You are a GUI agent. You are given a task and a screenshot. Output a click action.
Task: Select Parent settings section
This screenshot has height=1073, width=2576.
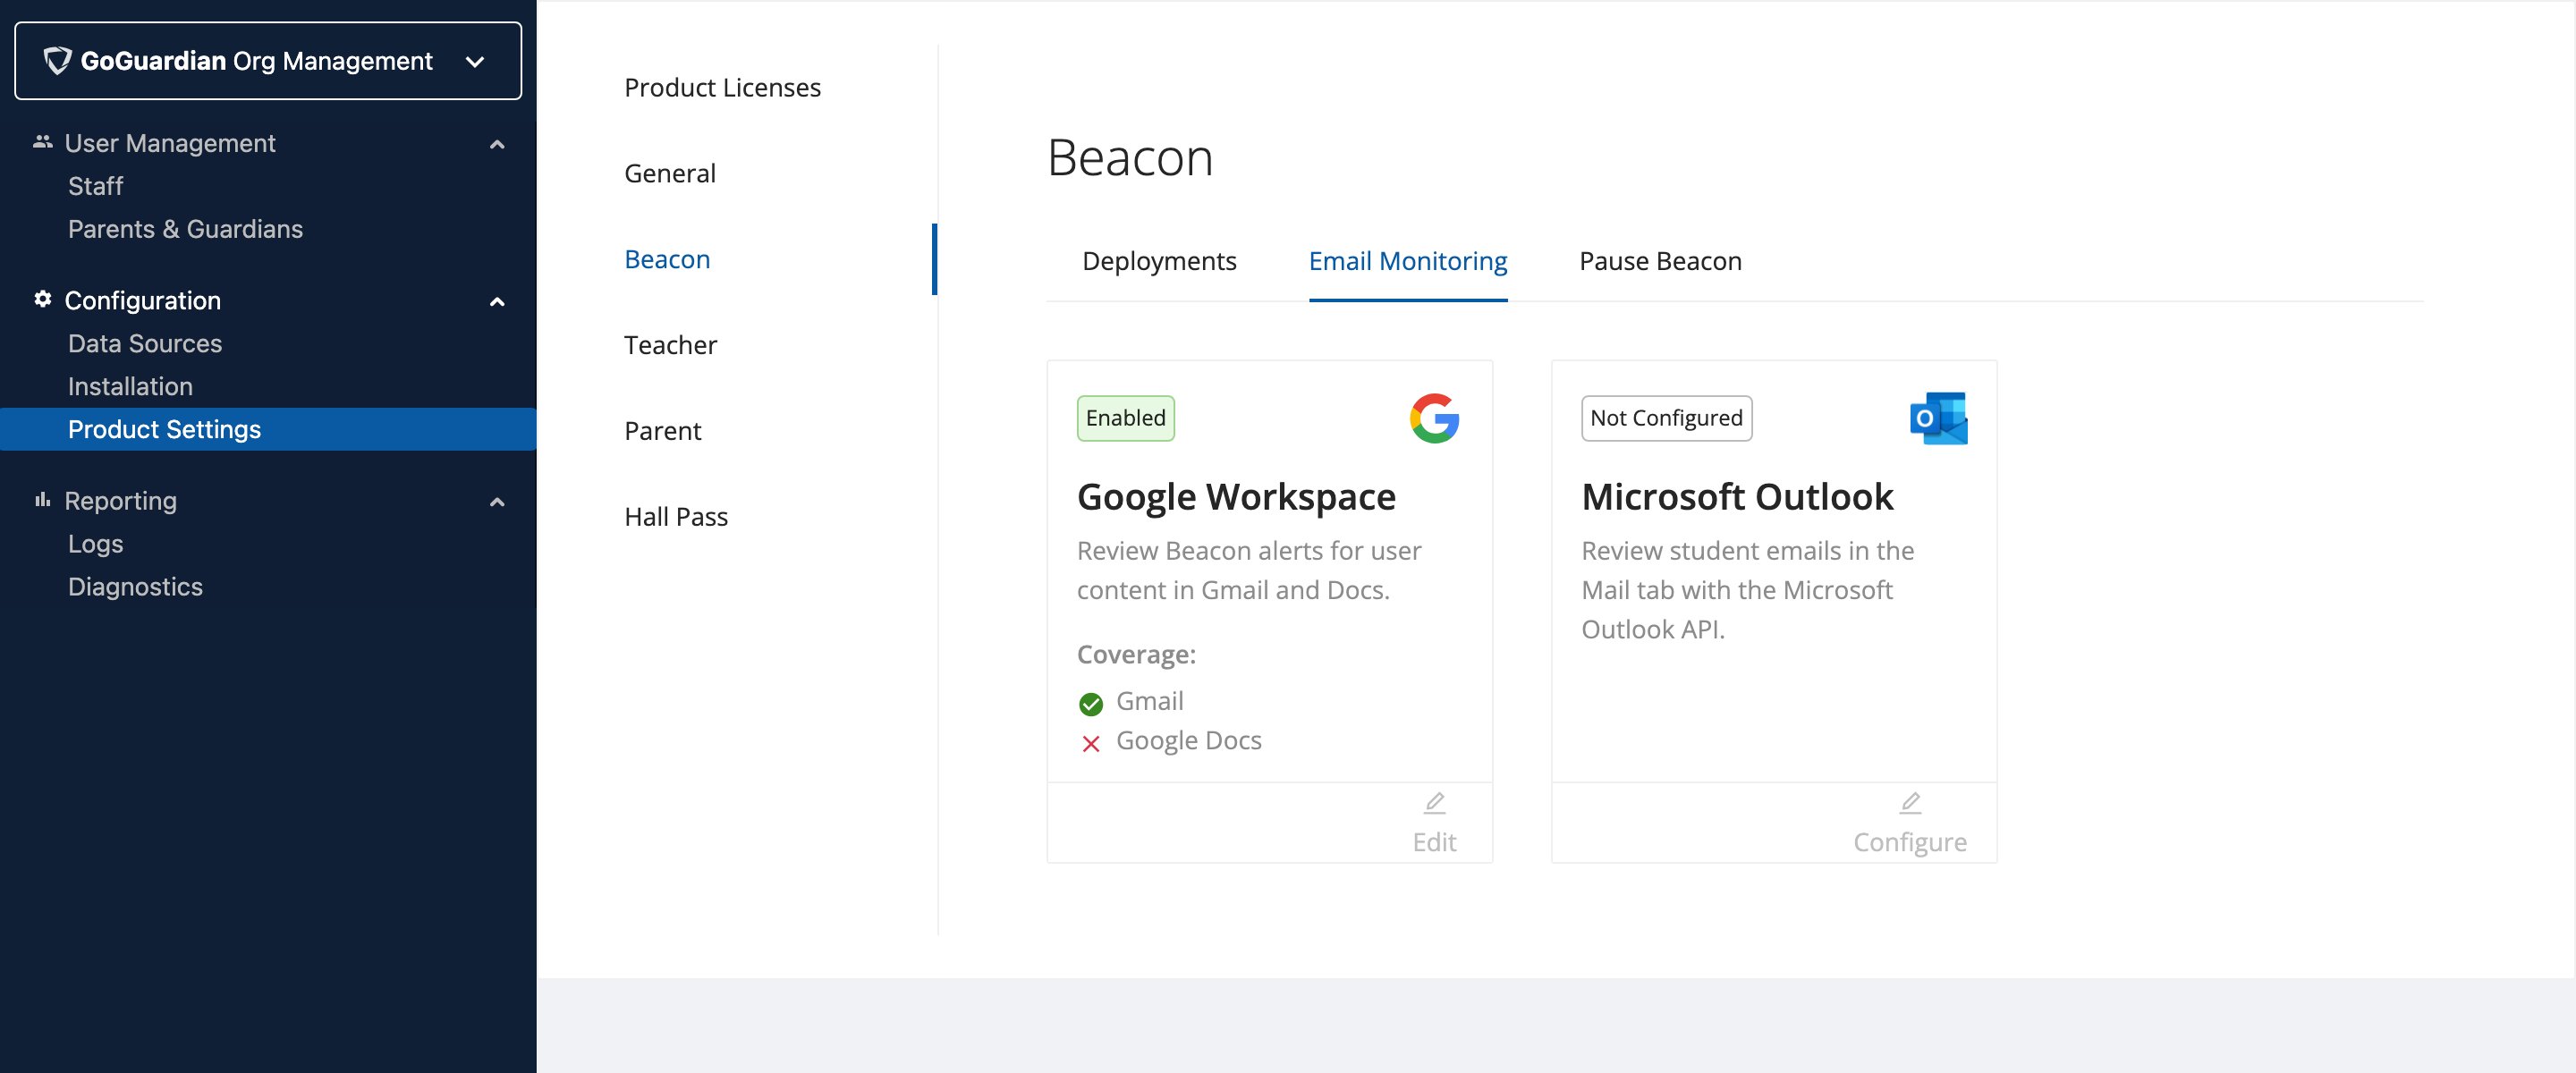pyautogui.click(x=662, y=431)
